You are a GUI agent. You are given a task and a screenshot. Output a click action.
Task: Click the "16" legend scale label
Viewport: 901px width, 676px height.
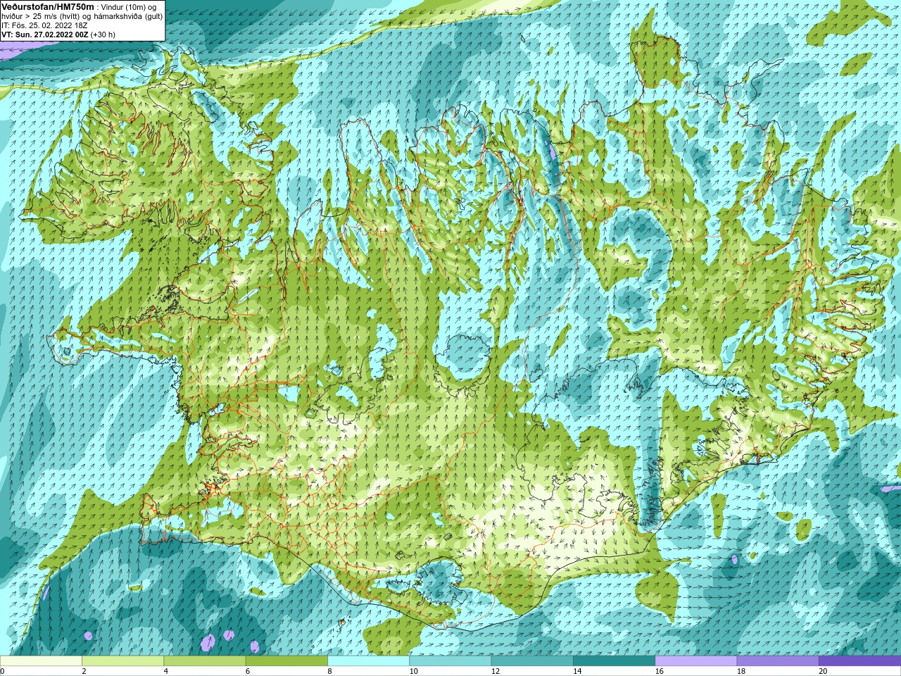pos(659,671)
